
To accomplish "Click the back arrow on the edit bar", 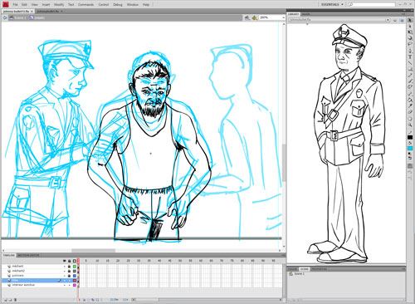I will (x=5, y=17).
